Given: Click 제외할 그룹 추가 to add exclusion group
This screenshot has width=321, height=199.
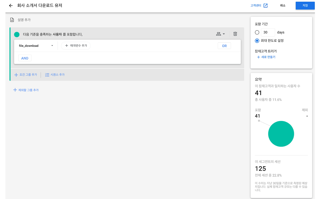Looking at the screenshot, I should pos(26,90).
